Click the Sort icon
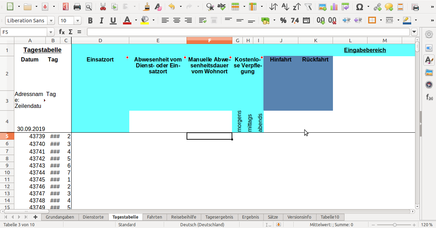This screenshot has width=436, height=228. coord(274,7)
